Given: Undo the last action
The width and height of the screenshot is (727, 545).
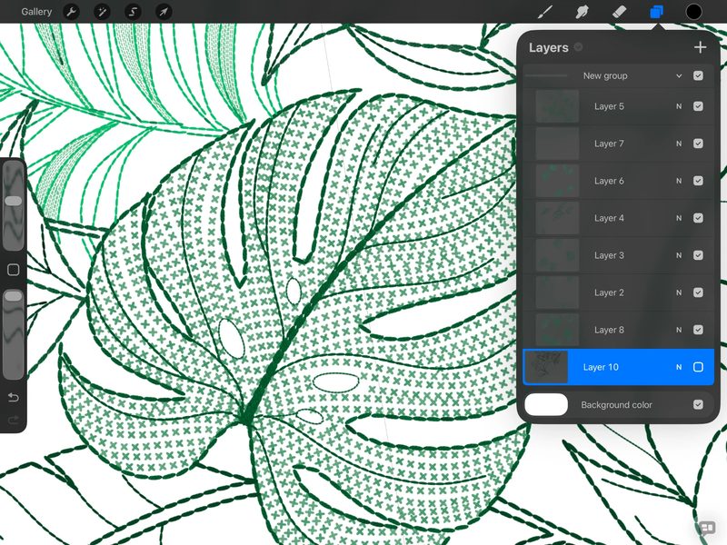Looking at the screenshot, I should [14, 398].
